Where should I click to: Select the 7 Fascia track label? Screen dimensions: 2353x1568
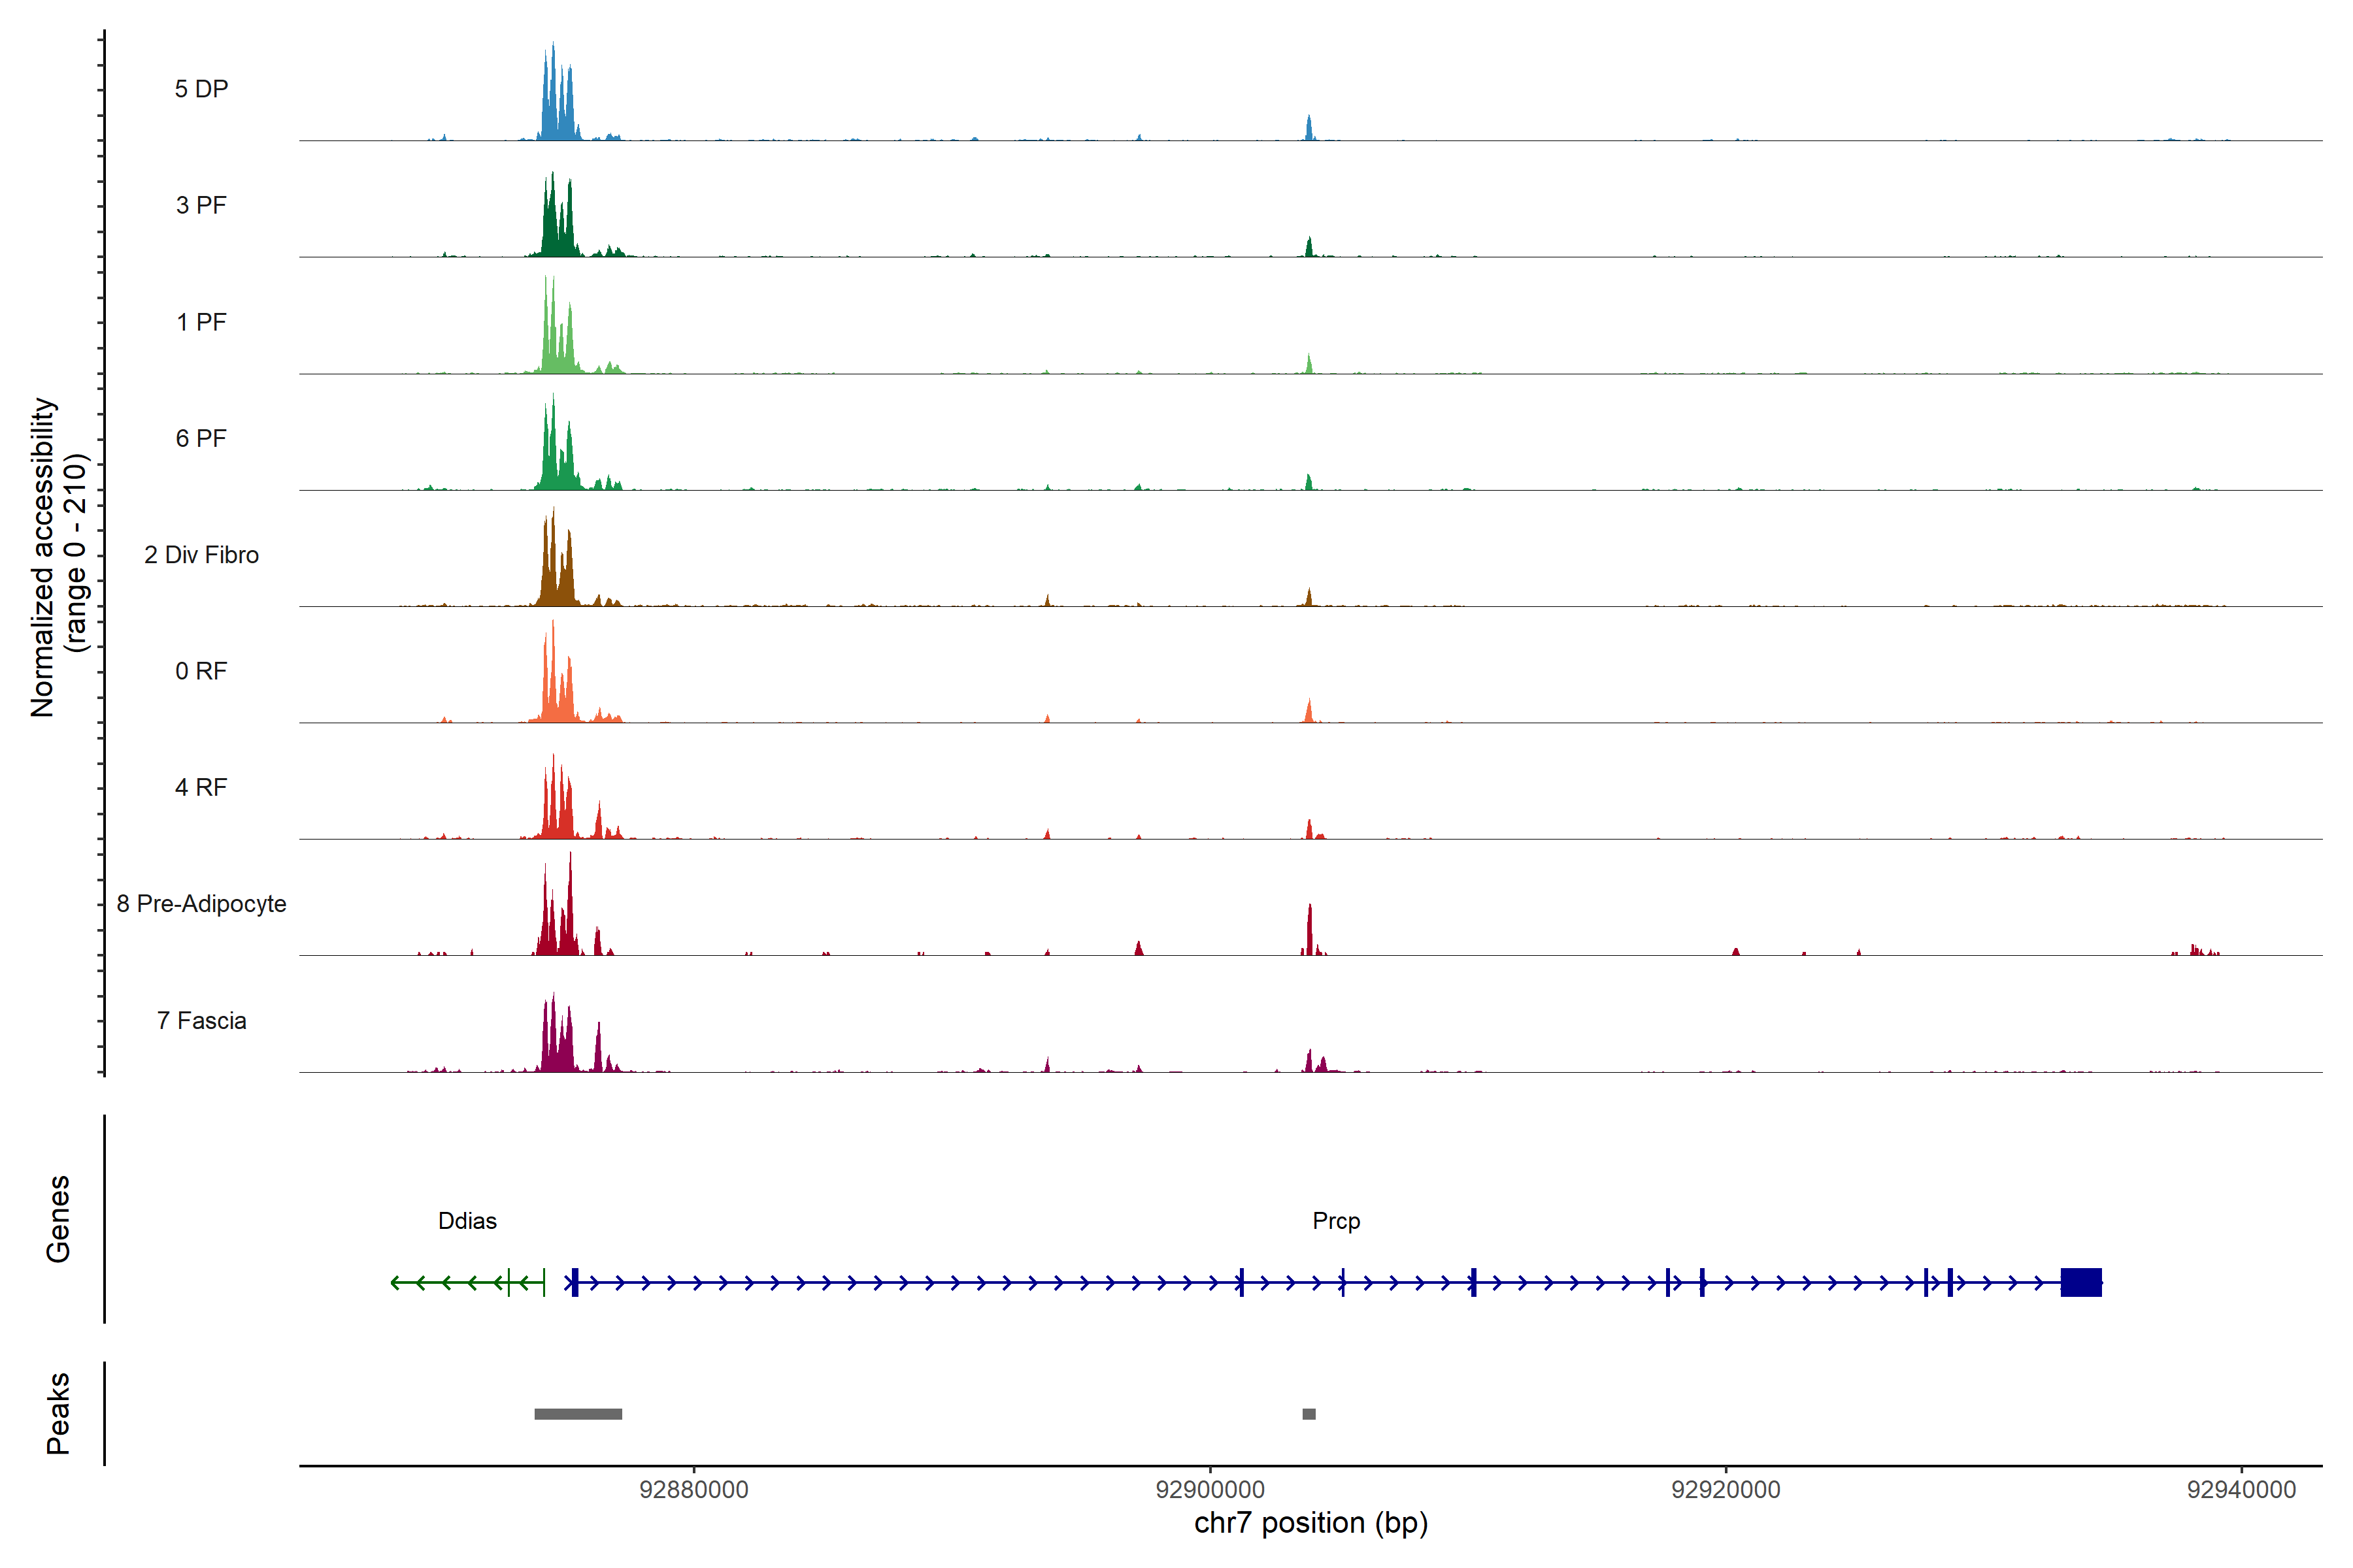click(201, 1020)
